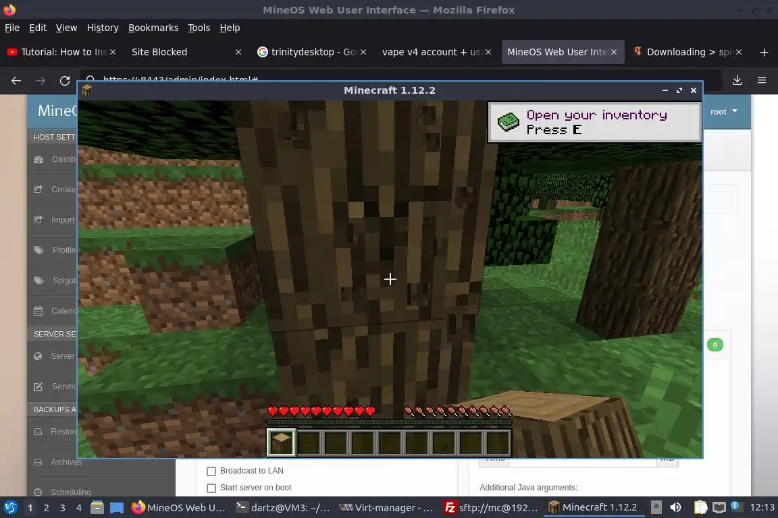Image resolution: width=778 pixels, height=518 pixels.
Task: Open the volume control in system tray
Action: [675, 508]
